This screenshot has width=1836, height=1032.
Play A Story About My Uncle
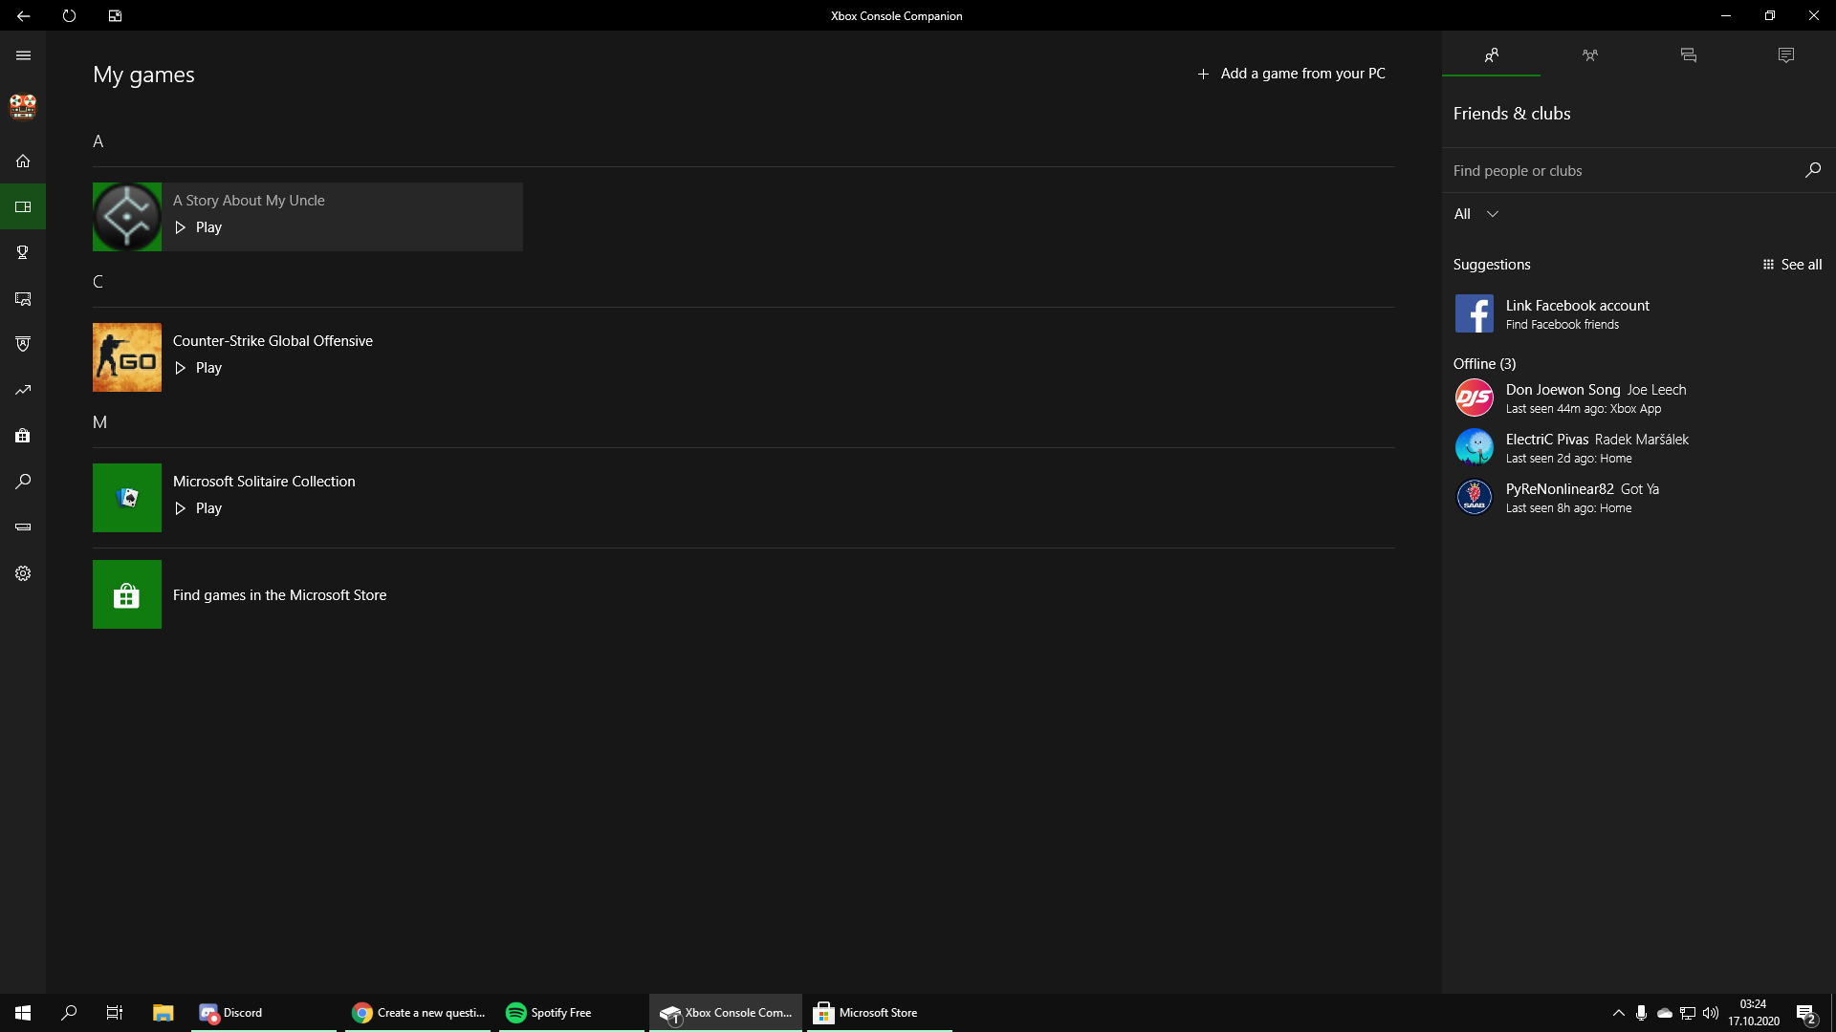[x=199, y=227]
